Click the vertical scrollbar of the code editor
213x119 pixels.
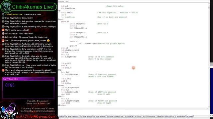(x=209, y=55)
